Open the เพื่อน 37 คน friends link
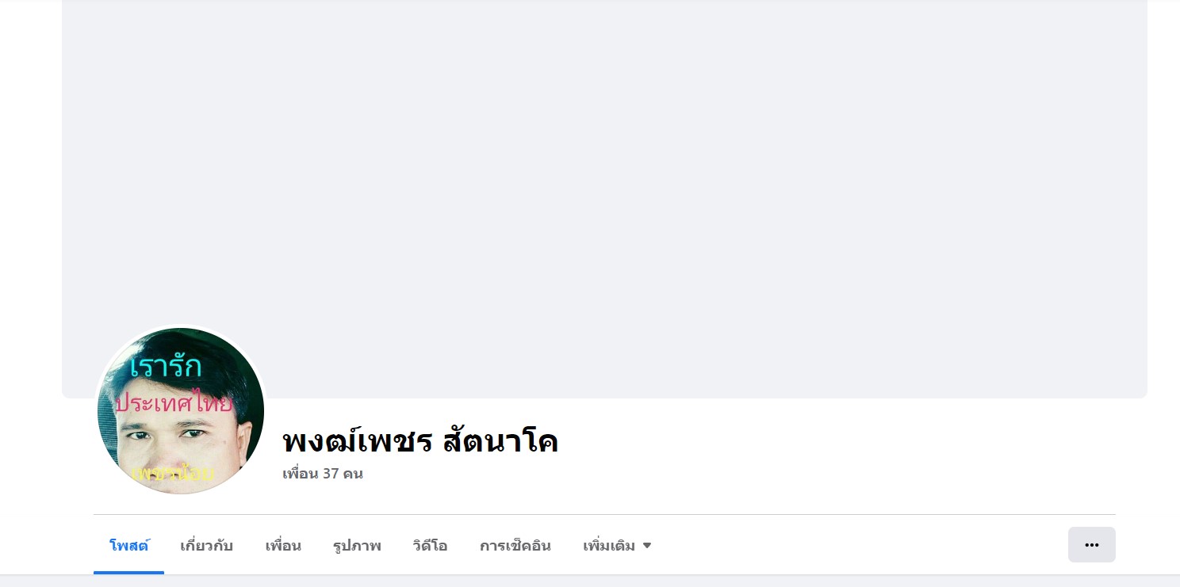The width and height of the screenshot is (1180, 587). (323, 474)
